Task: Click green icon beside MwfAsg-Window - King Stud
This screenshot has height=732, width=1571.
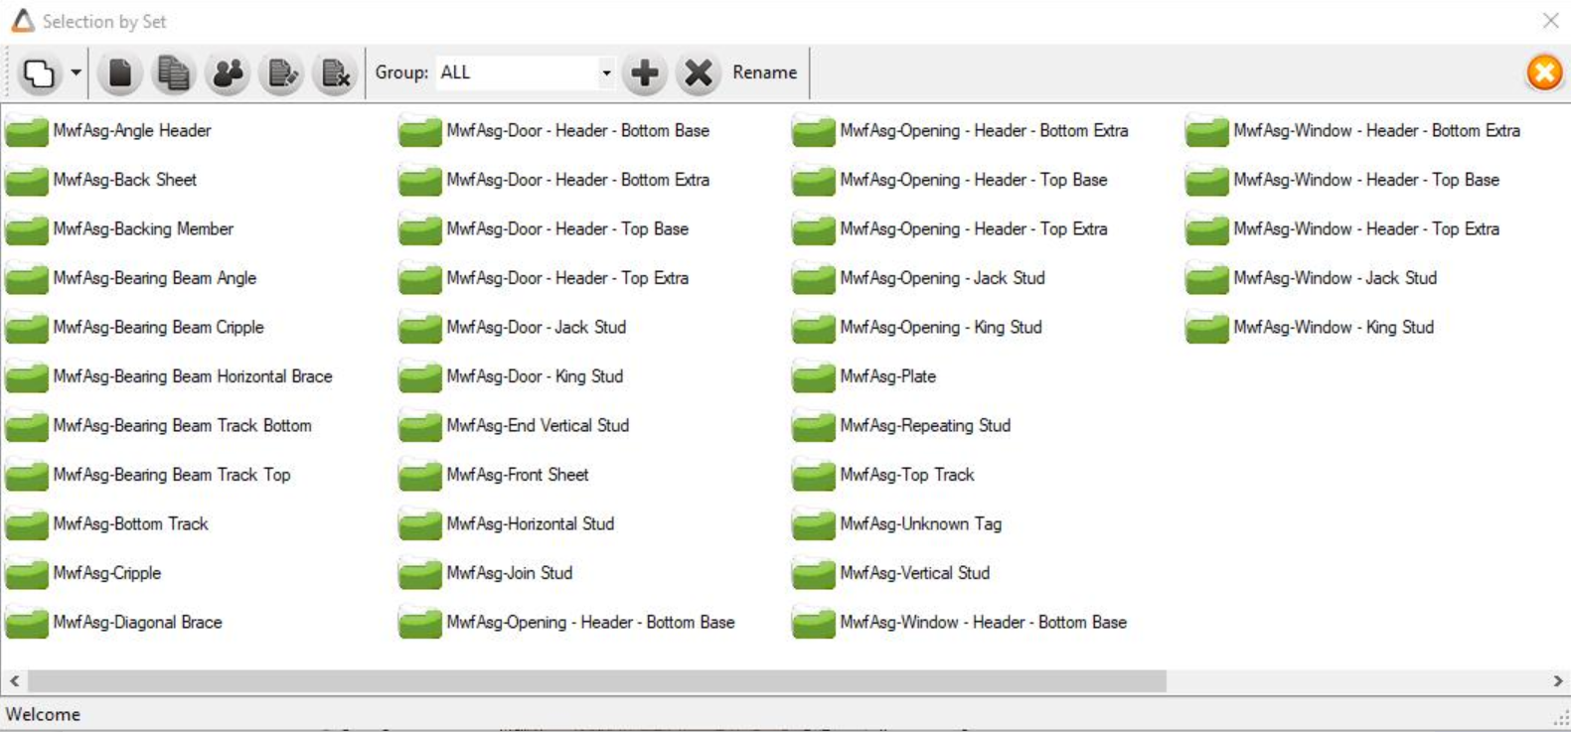Action: 1207,328
